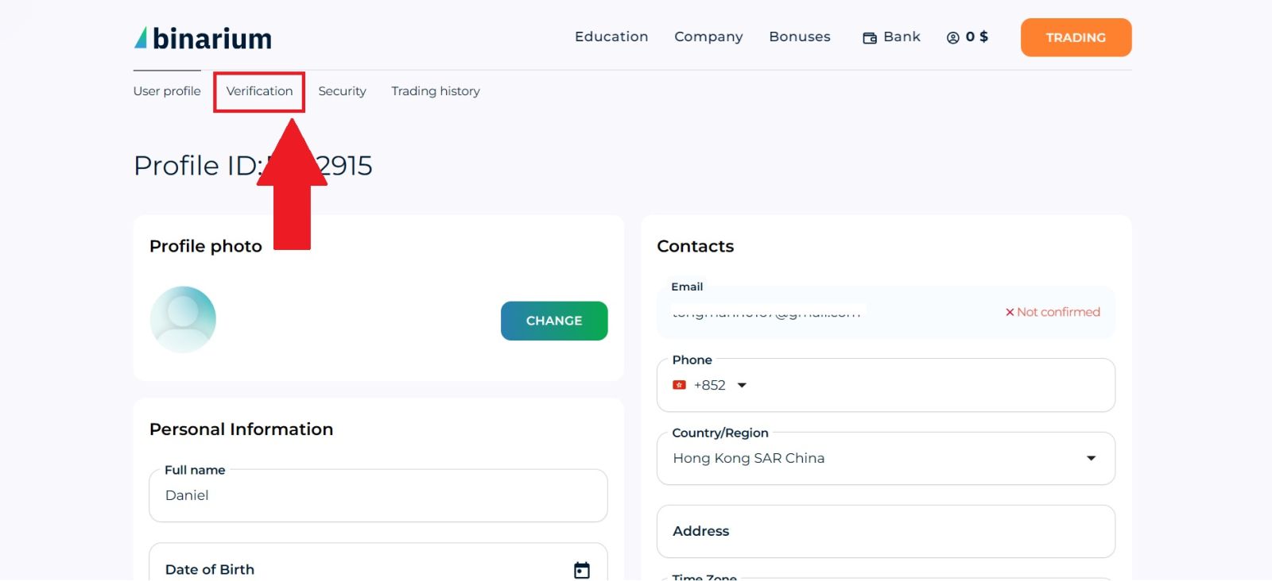Open the Company menu
This screenshot has width=1272, height=581.
708,37
